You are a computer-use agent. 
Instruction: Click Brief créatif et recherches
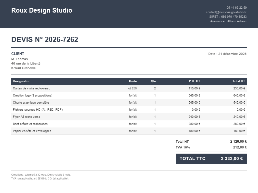point(30,124)
